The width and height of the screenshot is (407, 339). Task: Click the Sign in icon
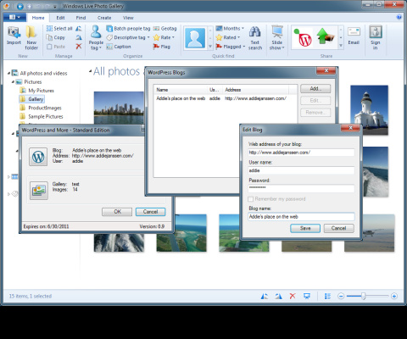[376, 37]
